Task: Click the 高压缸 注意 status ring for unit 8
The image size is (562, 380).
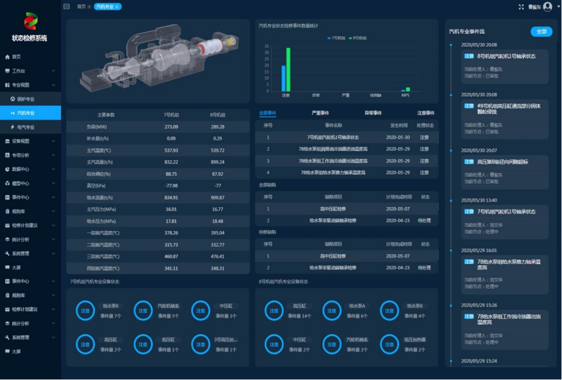Action: point(274,311)
